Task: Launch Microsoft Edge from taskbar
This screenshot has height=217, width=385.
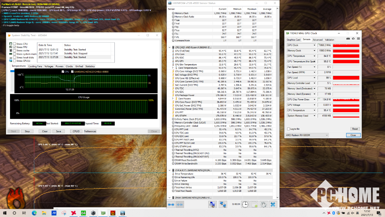Action: [x=34, y=213]
